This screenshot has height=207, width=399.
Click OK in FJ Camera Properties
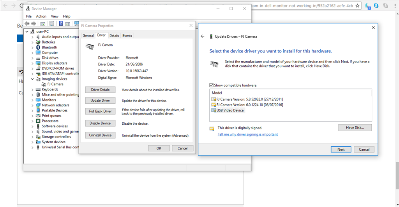[x=159, y=148]
